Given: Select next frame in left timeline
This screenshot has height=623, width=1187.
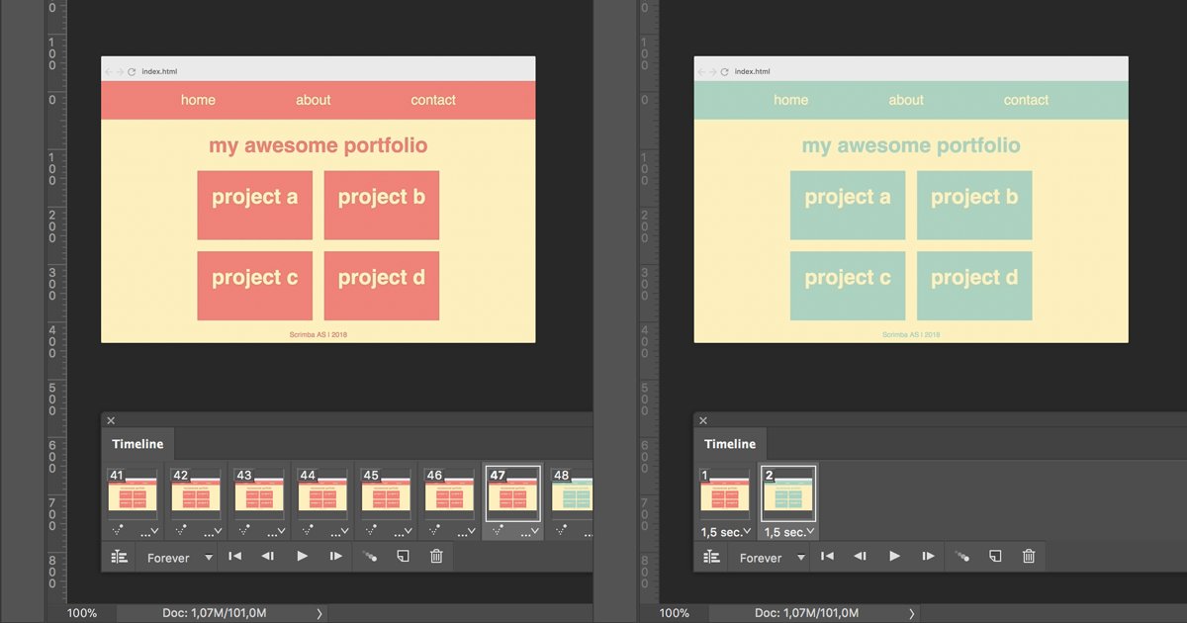Looking at the screenshot, I should 336,557.
